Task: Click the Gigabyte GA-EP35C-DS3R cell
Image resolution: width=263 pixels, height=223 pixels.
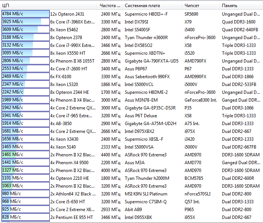Action: click(x=150, y=108)
